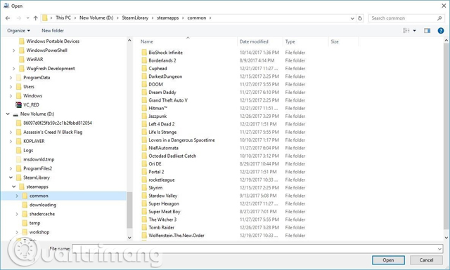Jump to steamapps in address bar
This screenshot has width=450, height=270.
coord(168,18)
